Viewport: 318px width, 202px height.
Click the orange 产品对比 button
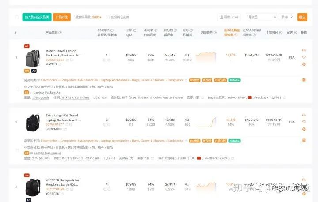point(62,17)
